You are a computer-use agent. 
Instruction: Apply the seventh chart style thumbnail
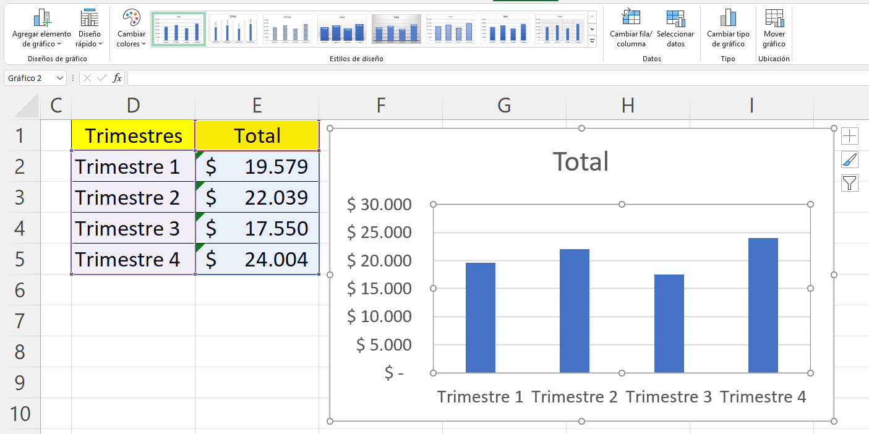click(x=505, y=28)
